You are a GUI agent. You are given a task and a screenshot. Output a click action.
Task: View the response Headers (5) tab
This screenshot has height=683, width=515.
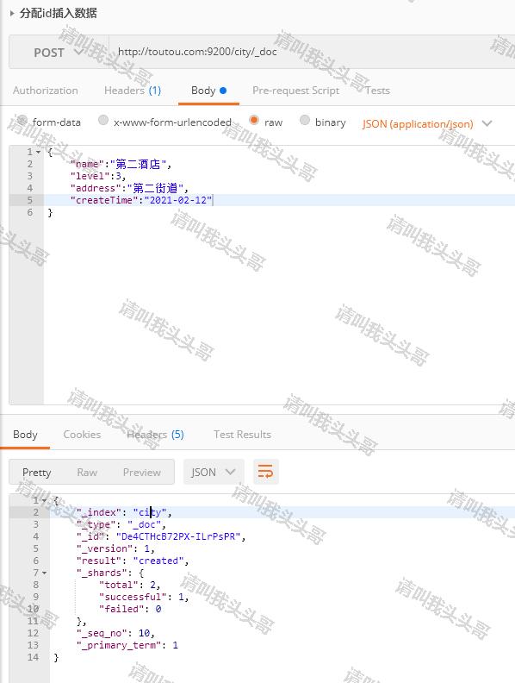point(155,435)
